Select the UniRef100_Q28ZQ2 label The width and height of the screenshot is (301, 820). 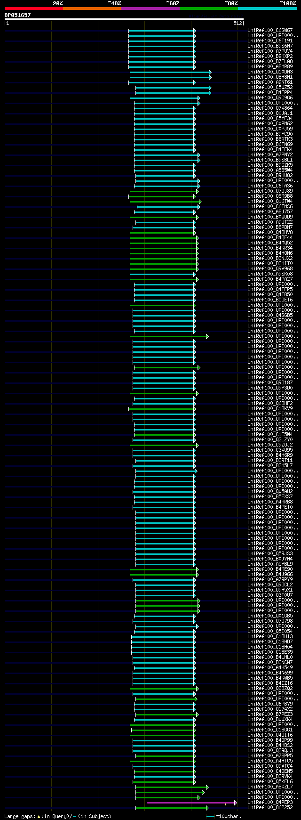coord(270,689)
